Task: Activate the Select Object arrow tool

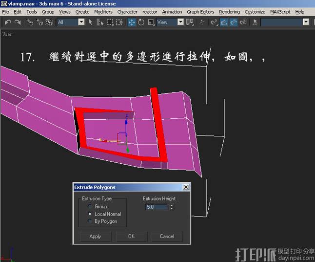Action: pyautogui.click(x=90, y=22)
